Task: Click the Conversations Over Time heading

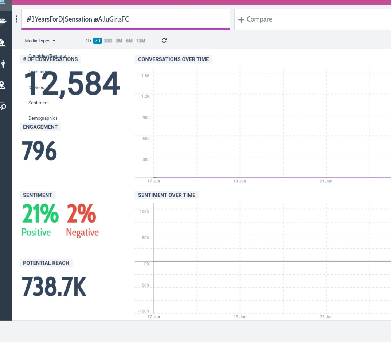Action: [173, 59]
